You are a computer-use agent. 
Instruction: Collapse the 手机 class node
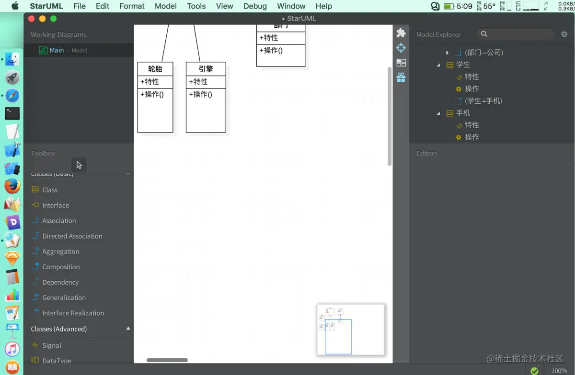(438, 113)
